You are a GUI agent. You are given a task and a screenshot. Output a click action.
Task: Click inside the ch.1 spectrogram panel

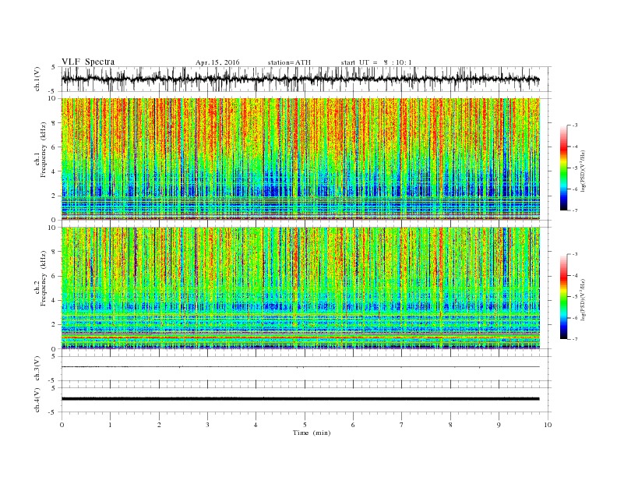click(301, 159)
